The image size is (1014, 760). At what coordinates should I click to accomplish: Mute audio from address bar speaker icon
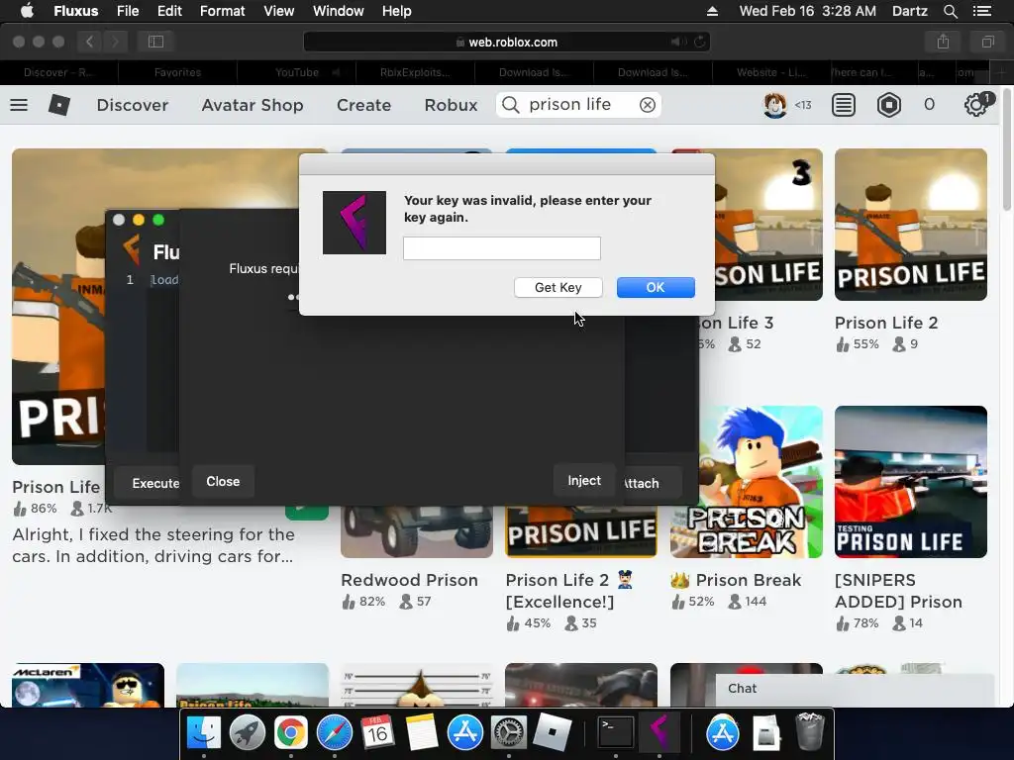click(x=677, y=42)
